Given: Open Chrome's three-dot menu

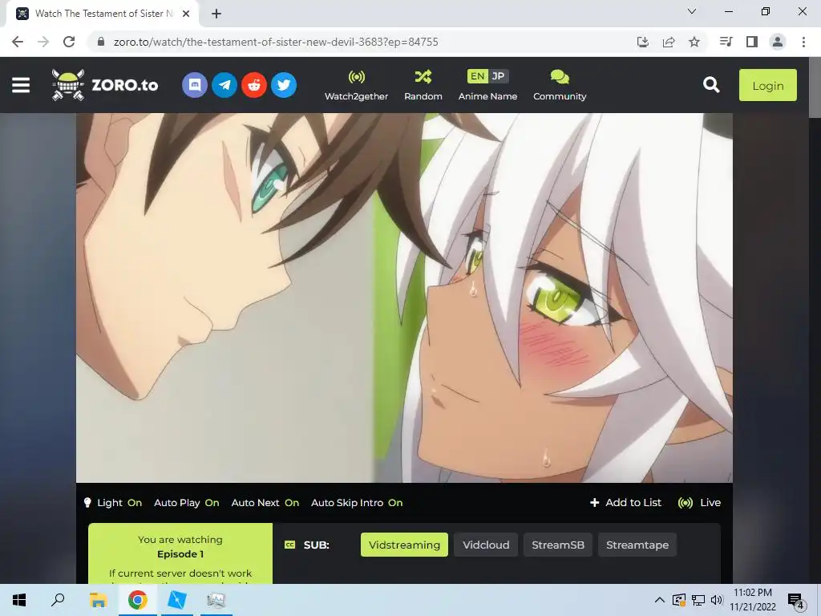Looking at the screenshot, I should (x=803, y=42).
